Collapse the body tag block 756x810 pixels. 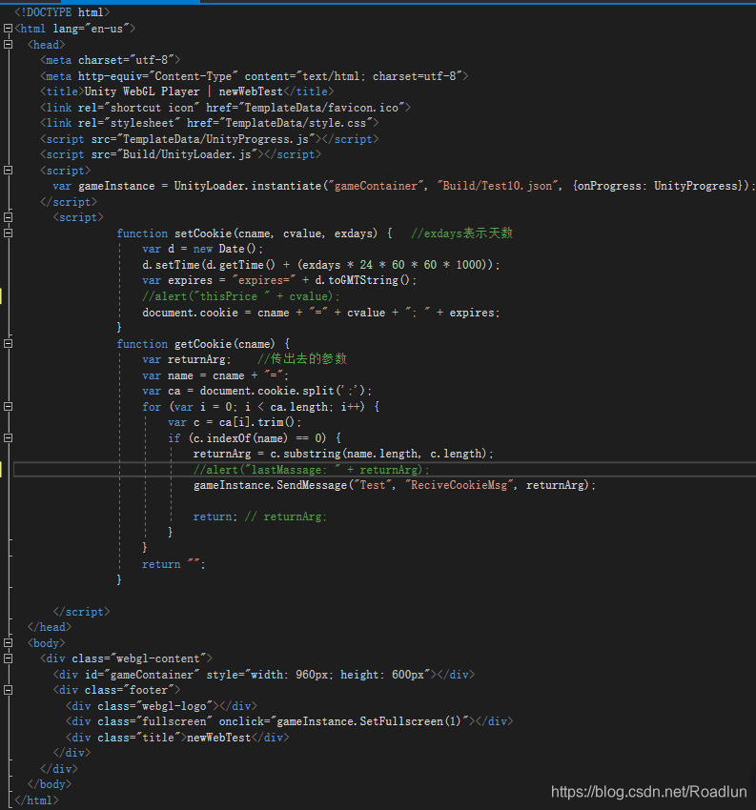[x=8, y=642]
